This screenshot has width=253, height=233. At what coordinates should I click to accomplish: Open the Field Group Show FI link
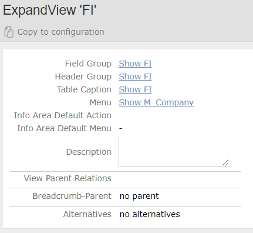135,64
